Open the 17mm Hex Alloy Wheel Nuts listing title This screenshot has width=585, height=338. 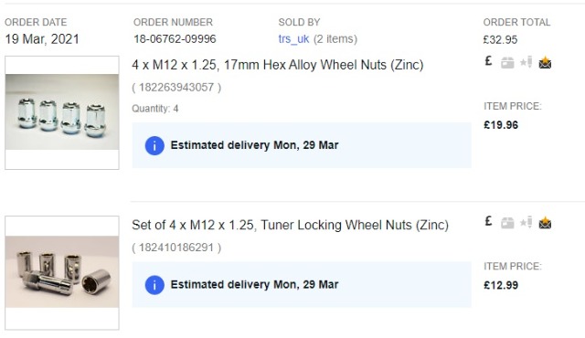pos(278,65)
